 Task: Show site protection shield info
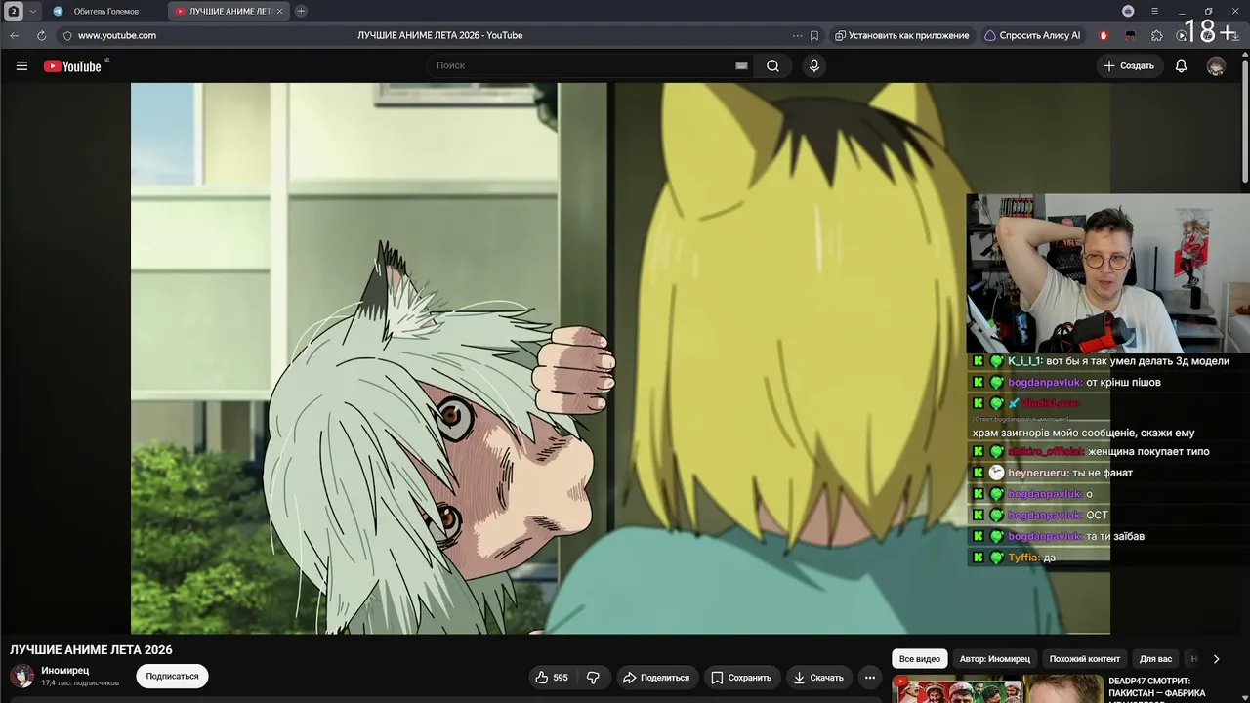click(x=67, y=35)
